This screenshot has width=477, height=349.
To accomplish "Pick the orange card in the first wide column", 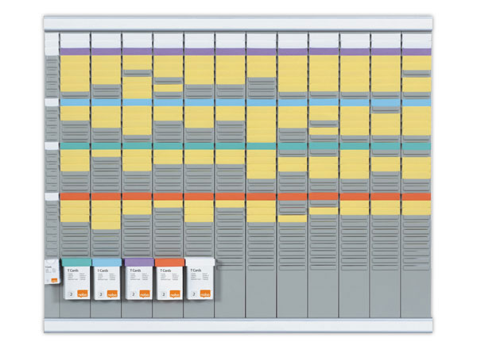I will [x=75, y=196].
